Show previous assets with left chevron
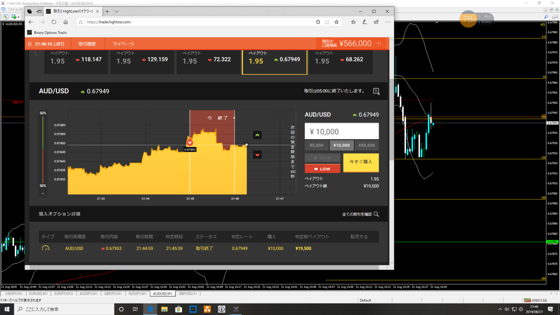 click(x=36, y=54)
